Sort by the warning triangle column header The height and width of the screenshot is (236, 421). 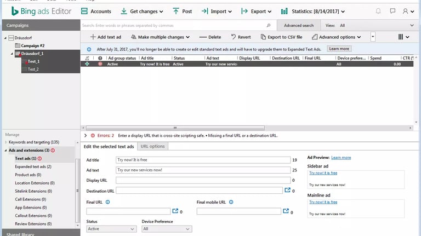pyautogui.click(x=87, y=58)
